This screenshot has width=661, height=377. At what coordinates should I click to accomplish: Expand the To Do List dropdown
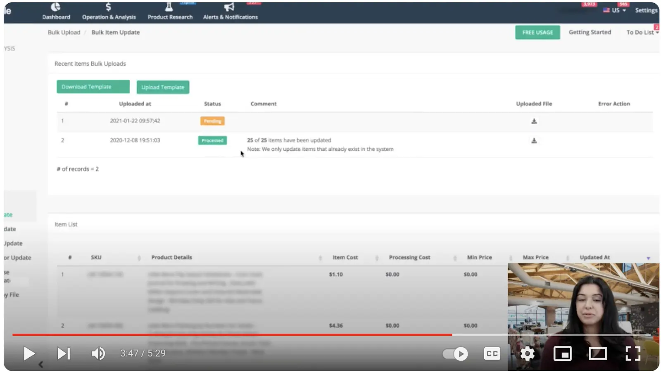pyautogui.click(x=642, y=32)
